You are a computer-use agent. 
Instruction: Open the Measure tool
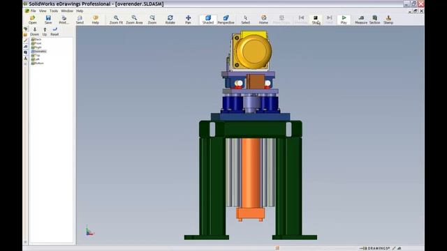tap(361, 20)
